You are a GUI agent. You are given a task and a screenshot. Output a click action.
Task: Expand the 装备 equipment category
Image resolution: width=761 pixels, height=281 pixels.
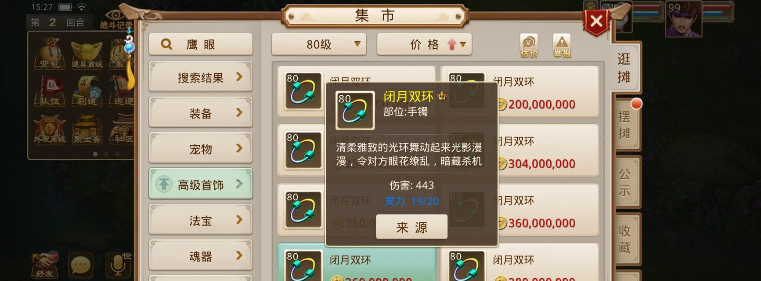point(201,113)
